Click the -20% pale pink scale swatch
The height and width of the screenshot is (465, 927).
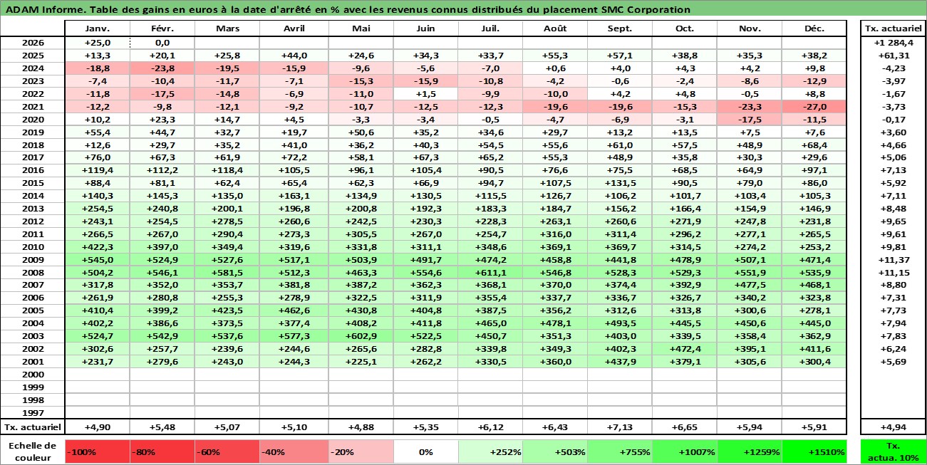click(361, 451)
